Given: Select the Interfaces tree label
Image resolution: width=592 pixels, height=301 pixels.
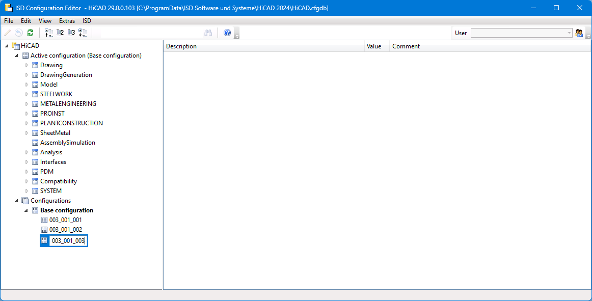Looking at the screenshot, I should (x=53, y=162).
